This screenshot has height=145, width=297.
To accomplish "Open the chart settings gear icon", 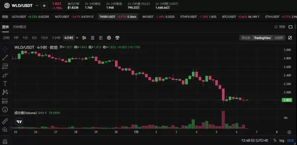I will 109,38.
